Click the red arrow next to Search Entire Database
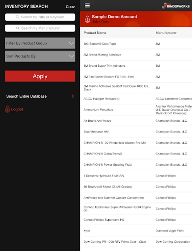This screenshot has width=192, height=251. [x=73, y=96]
